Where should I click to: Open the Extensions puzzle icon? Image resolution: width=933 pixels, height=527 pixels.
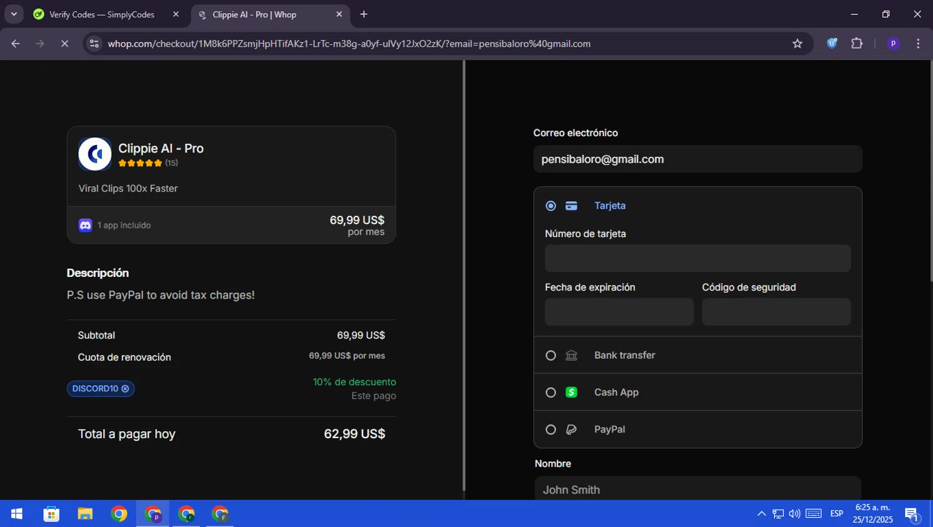(x=857, y=44)
